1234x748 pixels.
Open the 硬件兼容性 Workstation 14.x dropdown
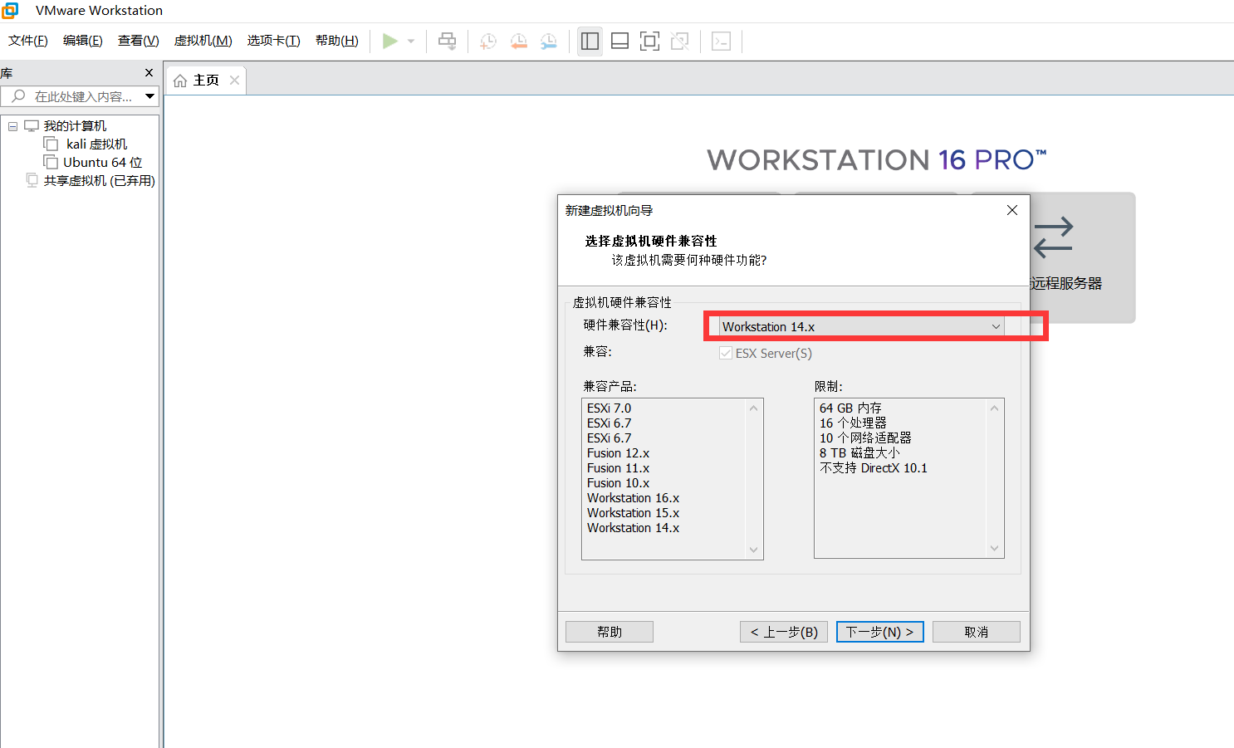pos(862,327)
